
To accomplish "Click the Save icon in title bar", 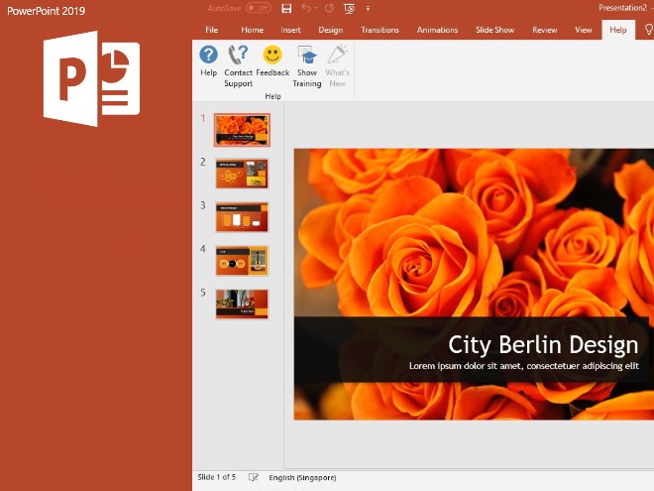I will pyautogui.click(x=286, y=8).
